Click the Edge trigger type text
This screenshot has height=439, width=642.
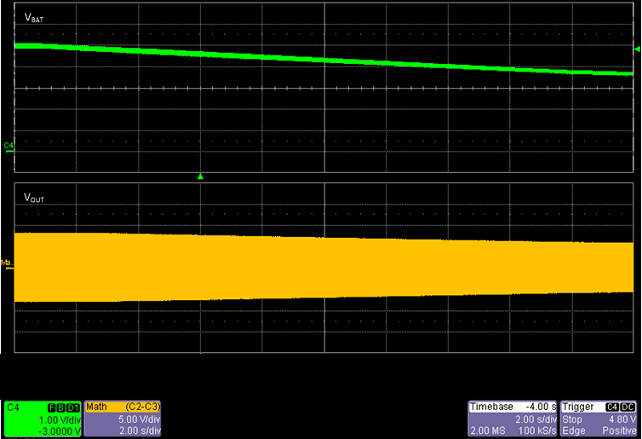(x=572, y=430)
